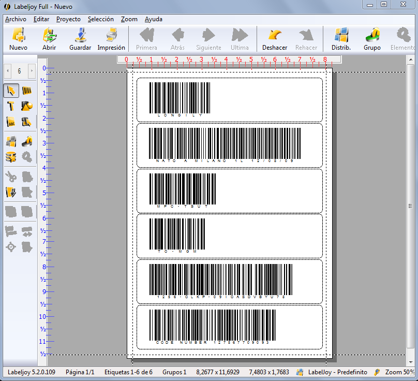Click the multi-select elements tool
Viewport: 418px width, 381px height.
tap(27, 122)
